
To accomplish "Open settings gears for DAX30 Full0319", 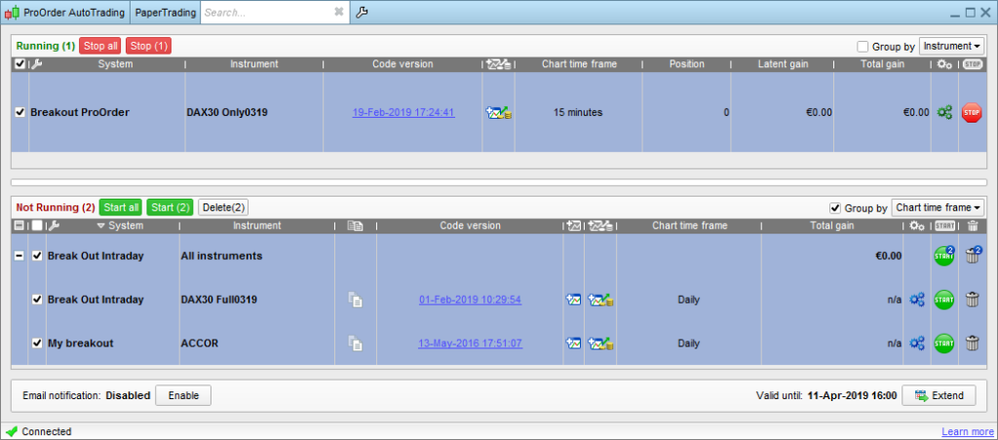I will pos(916,300).
